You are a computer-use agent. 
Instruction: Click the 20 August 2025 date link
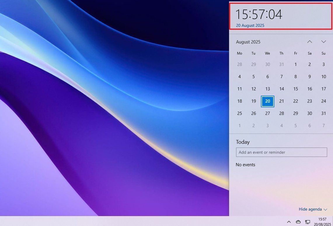tap(250, 25)
